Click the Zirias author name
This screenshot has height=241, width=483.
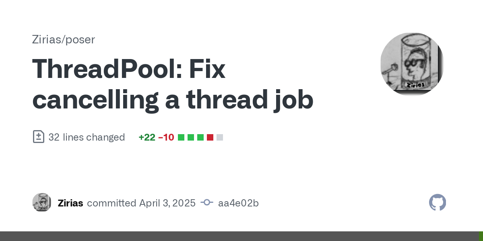click(x=70, y=203)
